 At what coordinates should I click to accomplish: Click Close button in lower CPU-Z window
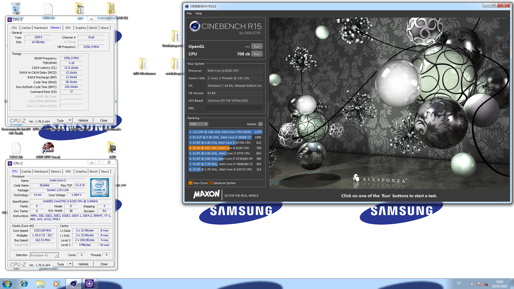[104, 264]
